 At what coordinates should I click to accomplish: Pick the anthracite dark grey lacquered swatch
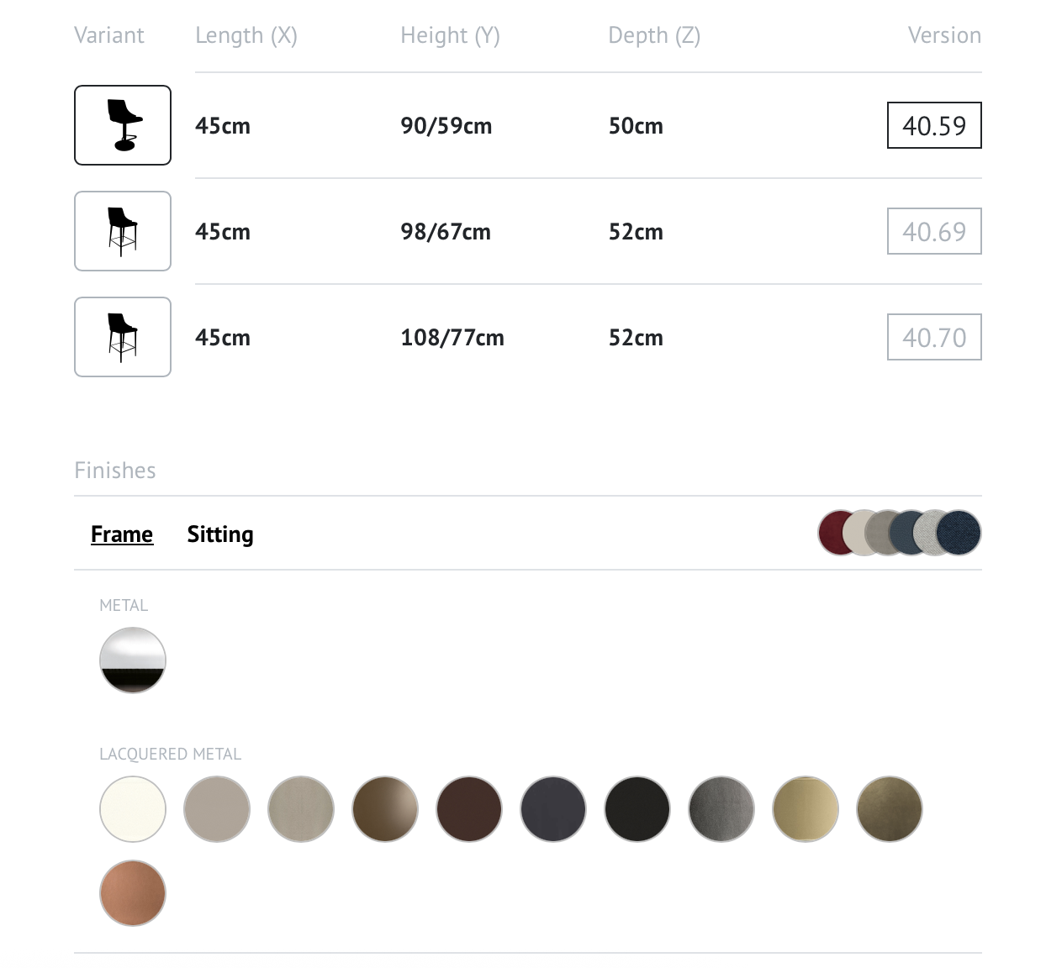[x=553, y=809]
